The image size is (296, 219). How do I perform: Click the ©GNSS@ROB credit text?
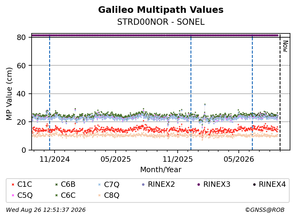coord(265,210)
